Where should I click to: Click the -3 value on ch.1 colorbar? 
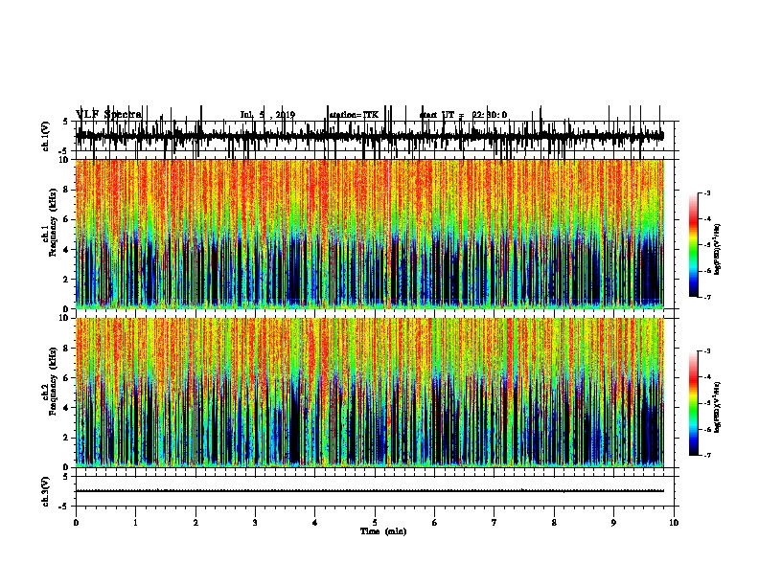[x=707, y=193]
